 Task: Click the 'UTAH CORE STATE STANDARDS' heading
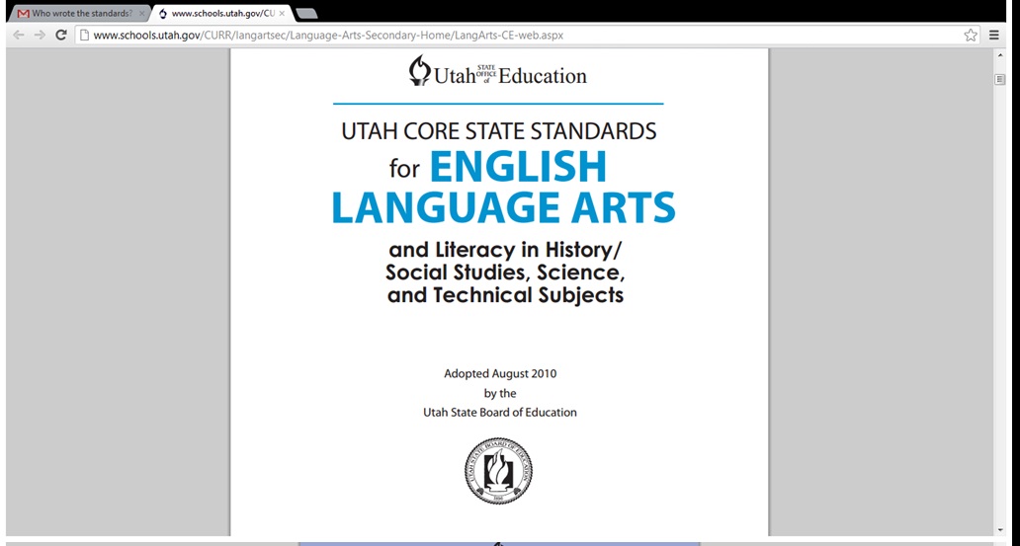coord(499,131)
